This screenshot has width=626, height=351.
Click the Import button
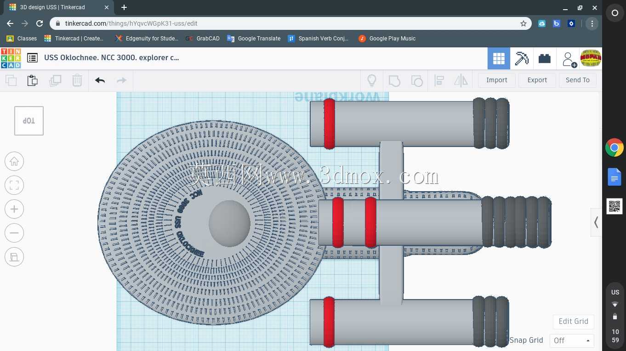coord(497,80)
